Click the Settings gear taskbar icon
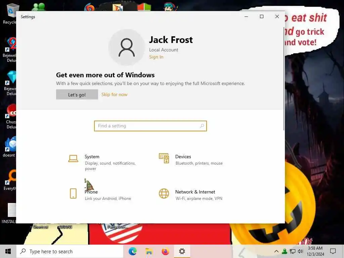The height and width of the screenshot is (258, 344). coord(182,251)
